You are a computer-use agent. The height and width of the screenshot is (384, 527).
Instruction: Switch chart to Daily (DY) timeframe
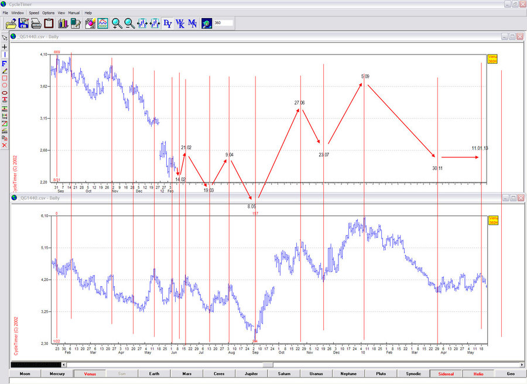click(167, 23)
